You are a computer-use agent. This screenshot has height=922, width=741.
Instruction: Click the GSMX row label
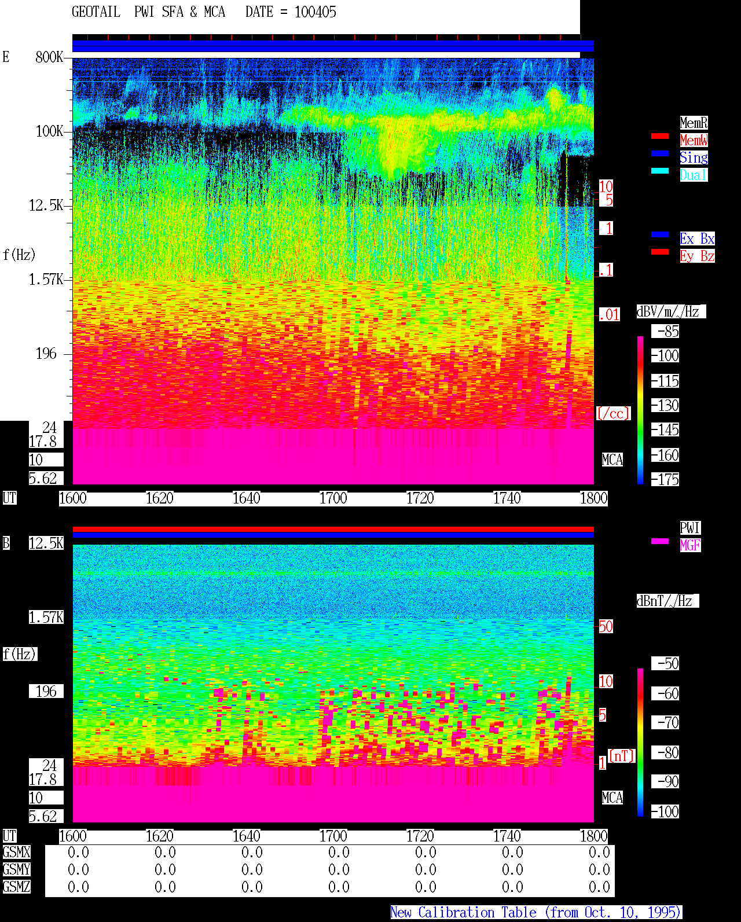(16, 852)
